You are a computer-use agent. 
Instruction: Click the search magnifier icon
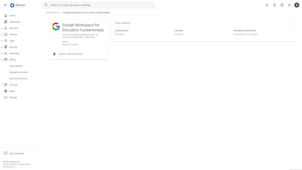pyautogui.click(x=46, y=5)
